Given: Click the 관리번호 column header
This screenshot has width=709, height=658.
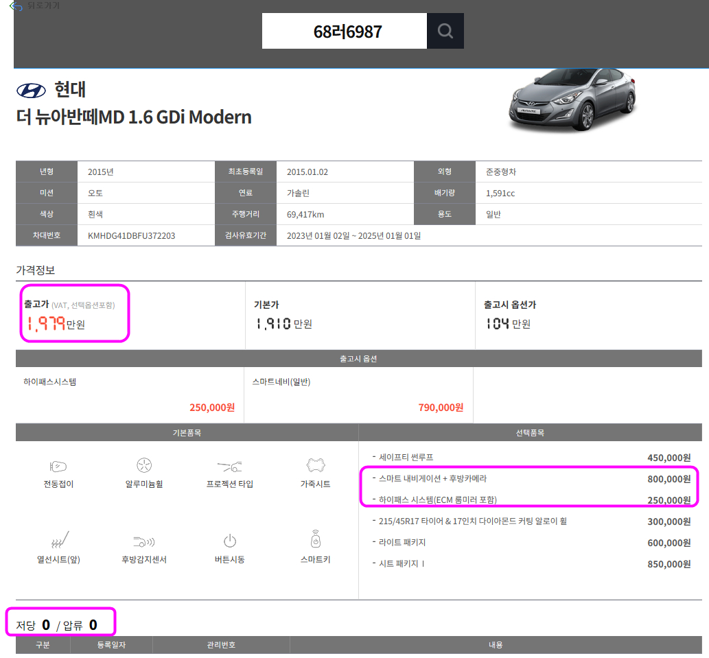Looking at the screenshot, I should pyautogui.click(x=221, y=645).
